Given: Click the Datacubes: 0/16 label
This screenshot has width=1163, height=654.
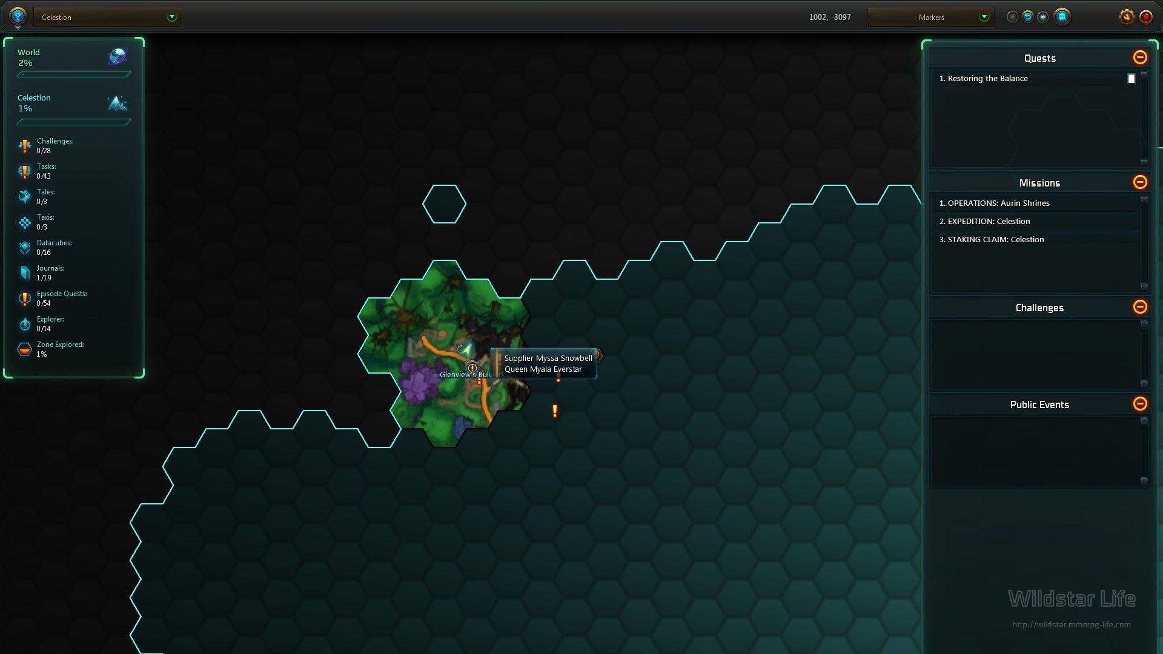Looking at the screenshot, I should coord(54,248).
